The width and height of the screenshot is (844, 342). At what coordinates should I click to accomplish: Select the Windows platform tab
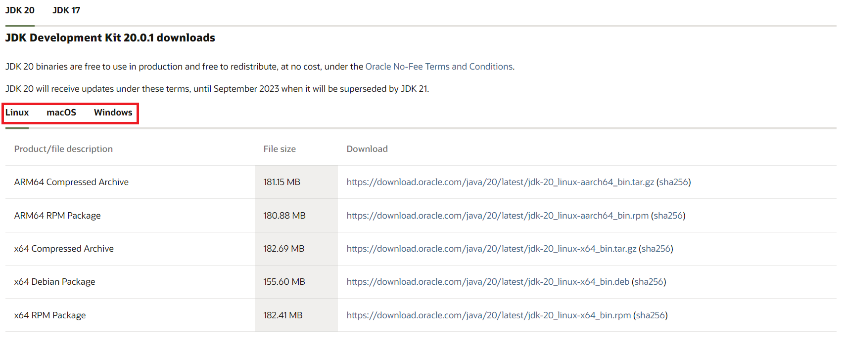pyautogui.click(x=113, y=113)
